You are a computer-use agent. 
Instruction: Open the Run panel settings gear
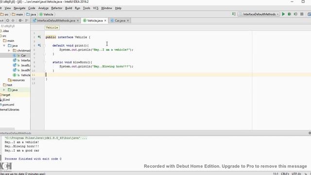[310, 133]
